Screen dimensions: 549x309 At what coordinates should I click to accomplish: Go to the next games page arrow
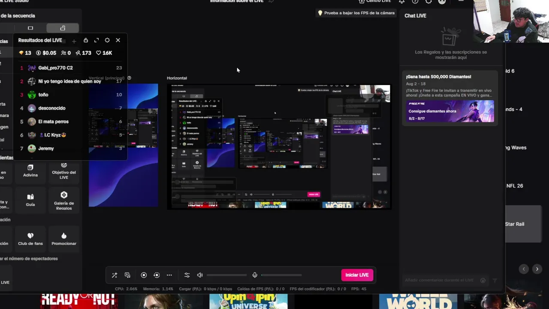coord(537,269)
